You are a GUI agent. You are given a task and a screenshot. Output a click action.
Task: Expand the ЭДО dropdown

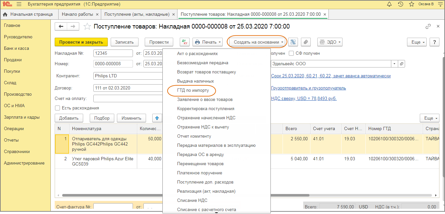(330, 42)
